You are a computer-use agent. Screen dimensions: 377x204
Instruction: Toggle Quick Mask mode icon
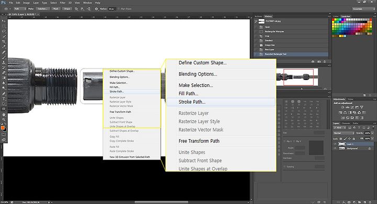(x=4, y=134)
